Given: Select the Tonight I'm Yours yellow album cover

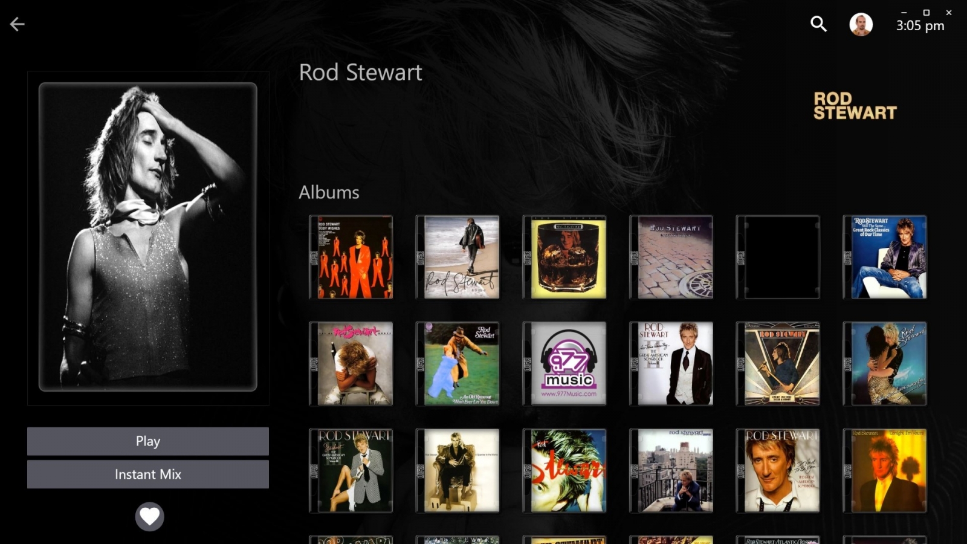Looking at the screenshot, I should point(885,471).
